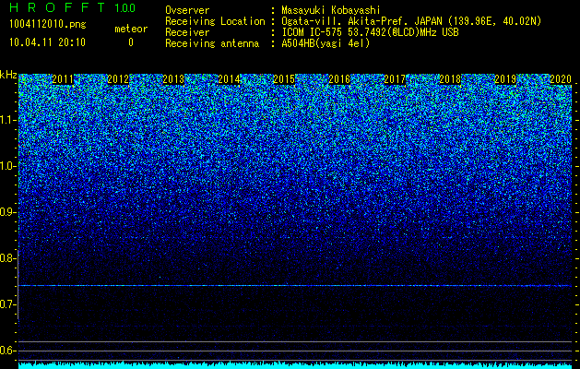Click the 2020 time marker
Image resolution: width=580 pixels, height=369 pixels.
[x=561, y=79]
